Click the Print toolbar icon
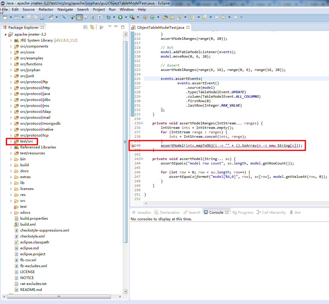 pyautogui.click(x=42, y=17)
